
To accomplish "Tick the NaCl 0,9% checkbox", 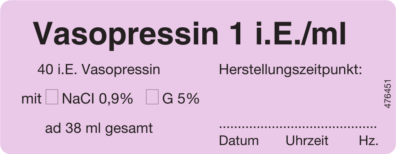I will (x=52, y=97).
